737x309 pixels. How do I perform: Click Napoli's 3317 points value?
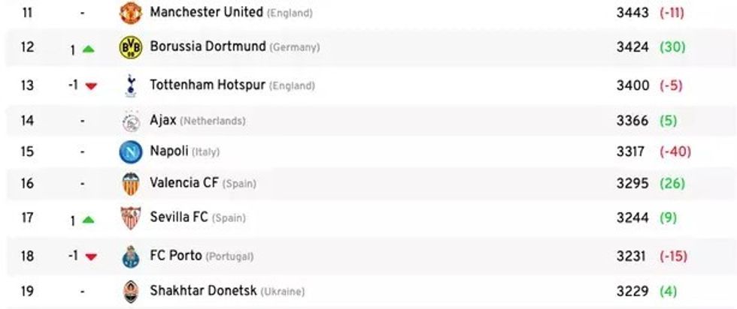[x=630, y=152]
